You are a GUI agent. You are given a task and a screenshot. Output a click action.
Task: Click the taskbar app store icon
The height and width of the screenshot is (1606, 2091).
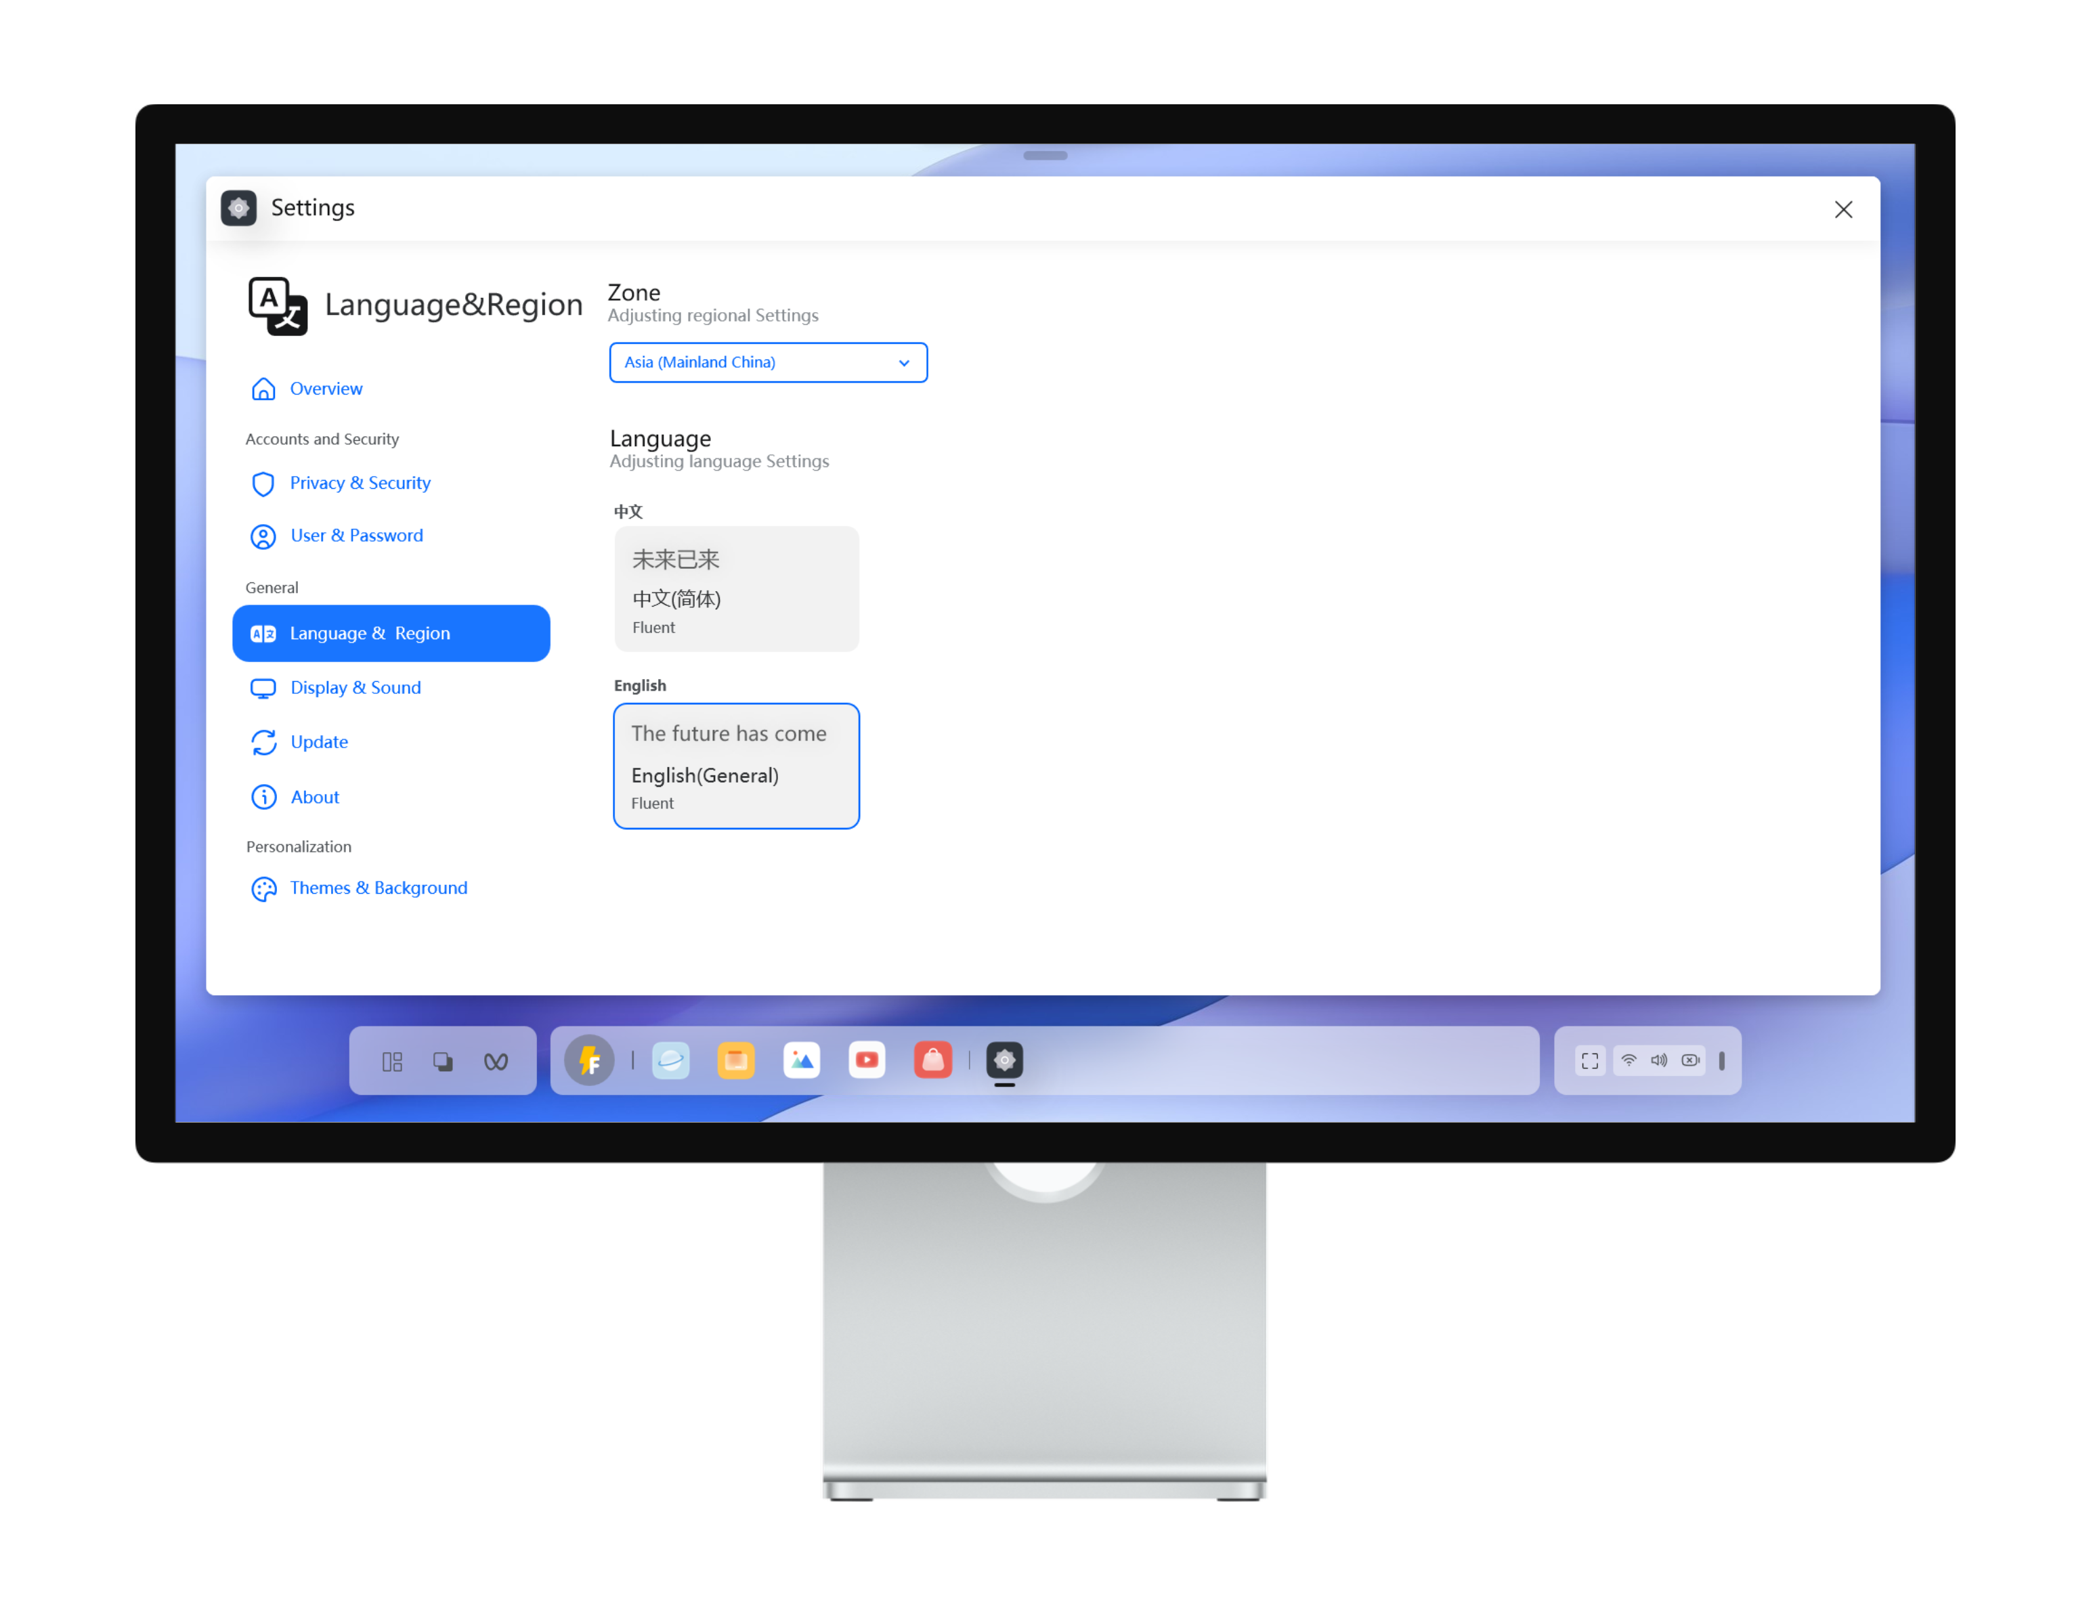(x=934, y=1060)
